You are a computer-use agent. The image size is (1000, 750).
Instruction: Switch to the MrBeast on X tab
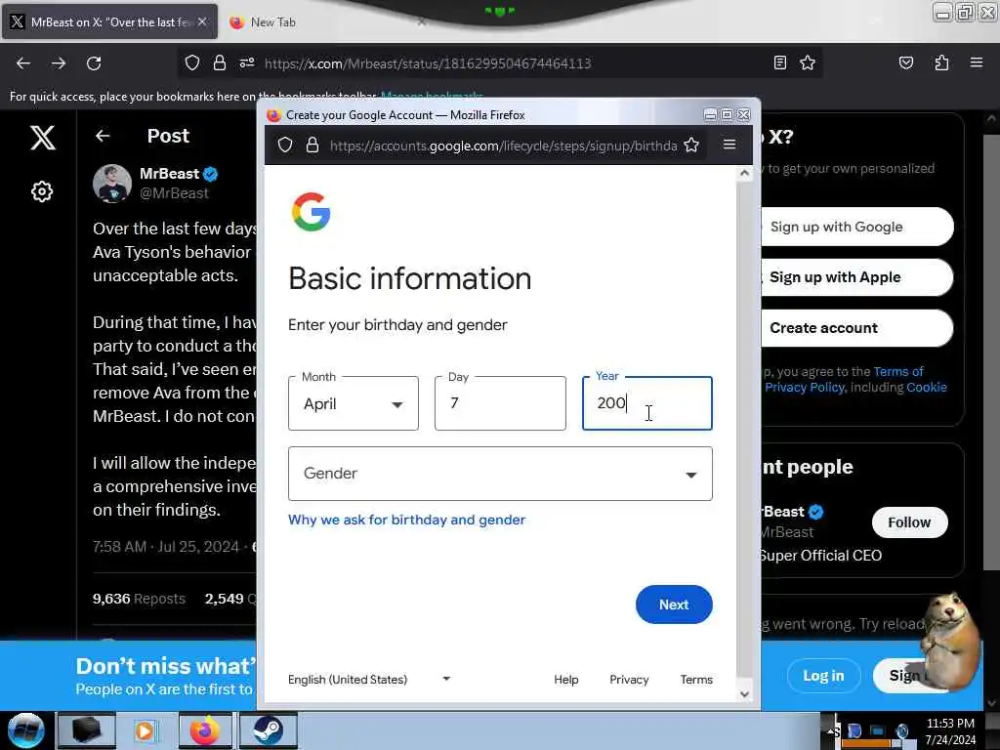point(108,21)
